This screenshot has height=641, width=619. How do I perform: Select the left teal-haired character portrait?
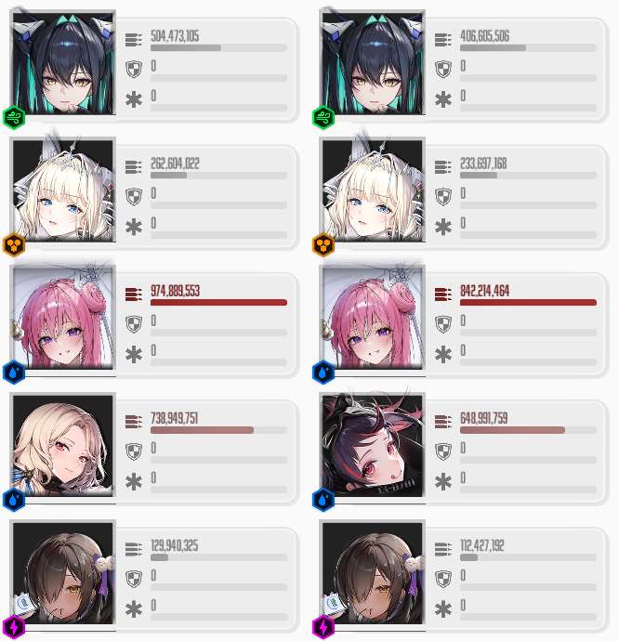click(63, 63)
